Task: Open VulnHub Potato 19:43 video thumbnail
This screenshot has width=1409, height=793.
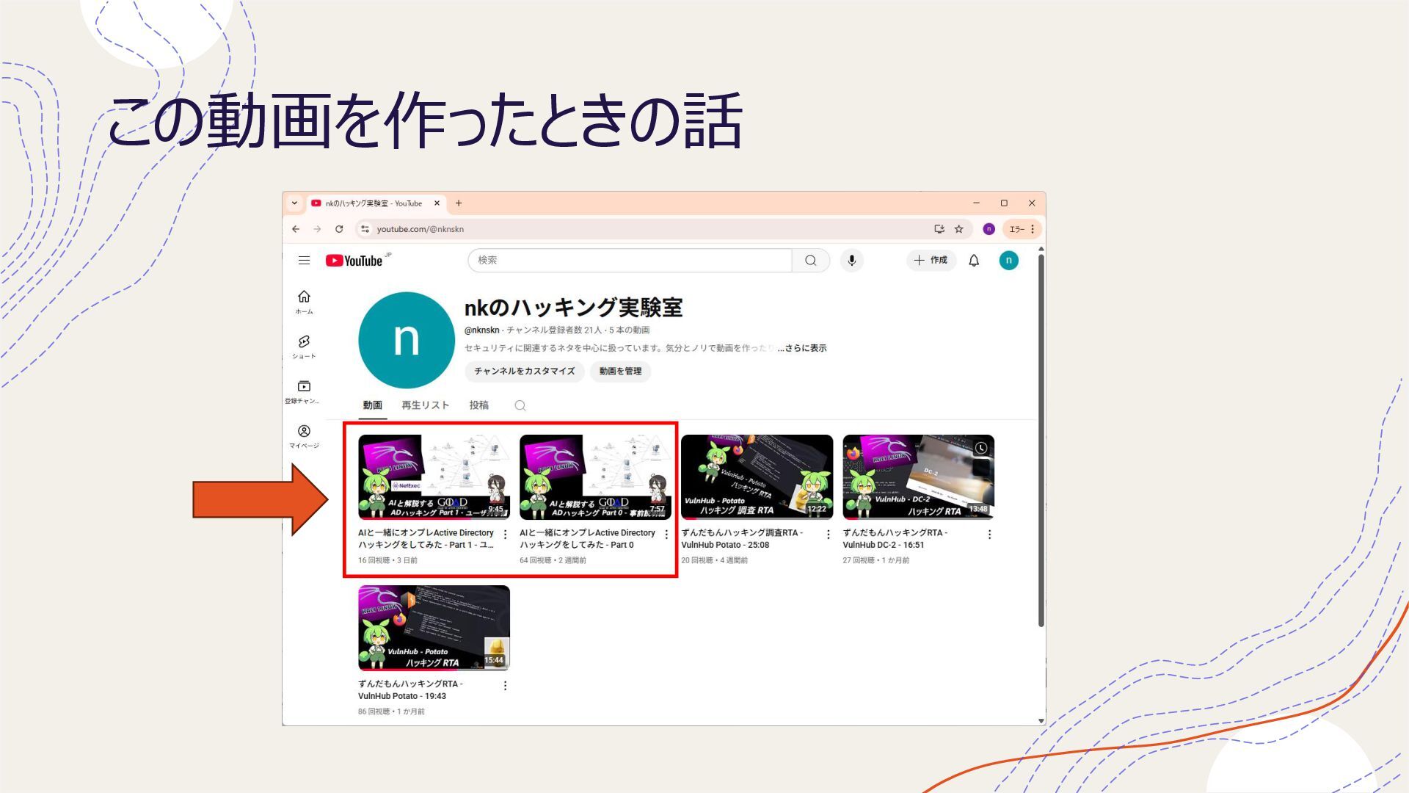Action: tap(434, 628)
